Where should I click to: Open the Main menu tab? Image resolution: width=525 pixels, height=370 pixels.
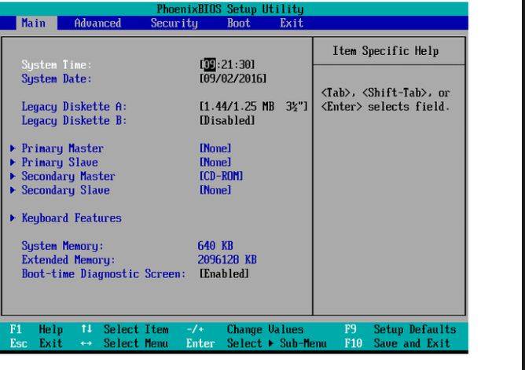point(37,23)
